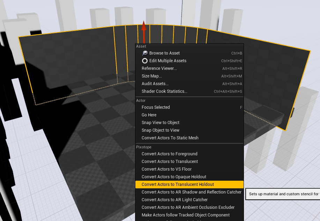320x221 pixels.
Task: Pick Convert Actors to Opaque Holdout
Action: [174, 177]
